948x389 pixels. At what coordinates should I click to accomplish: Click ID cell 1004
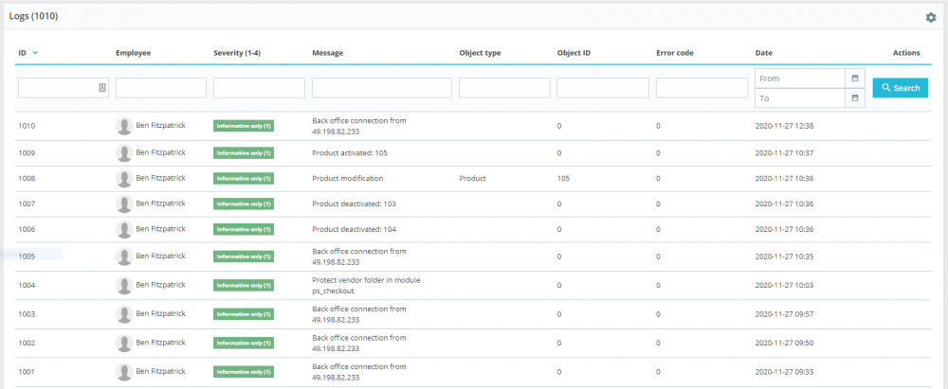click(27, 285)
